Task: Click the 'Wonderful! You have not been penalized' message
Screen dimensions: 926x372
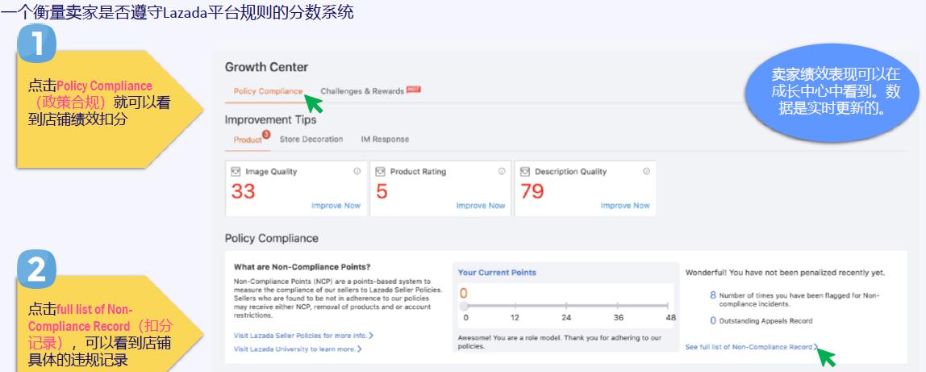Action: tap(785, 273)
